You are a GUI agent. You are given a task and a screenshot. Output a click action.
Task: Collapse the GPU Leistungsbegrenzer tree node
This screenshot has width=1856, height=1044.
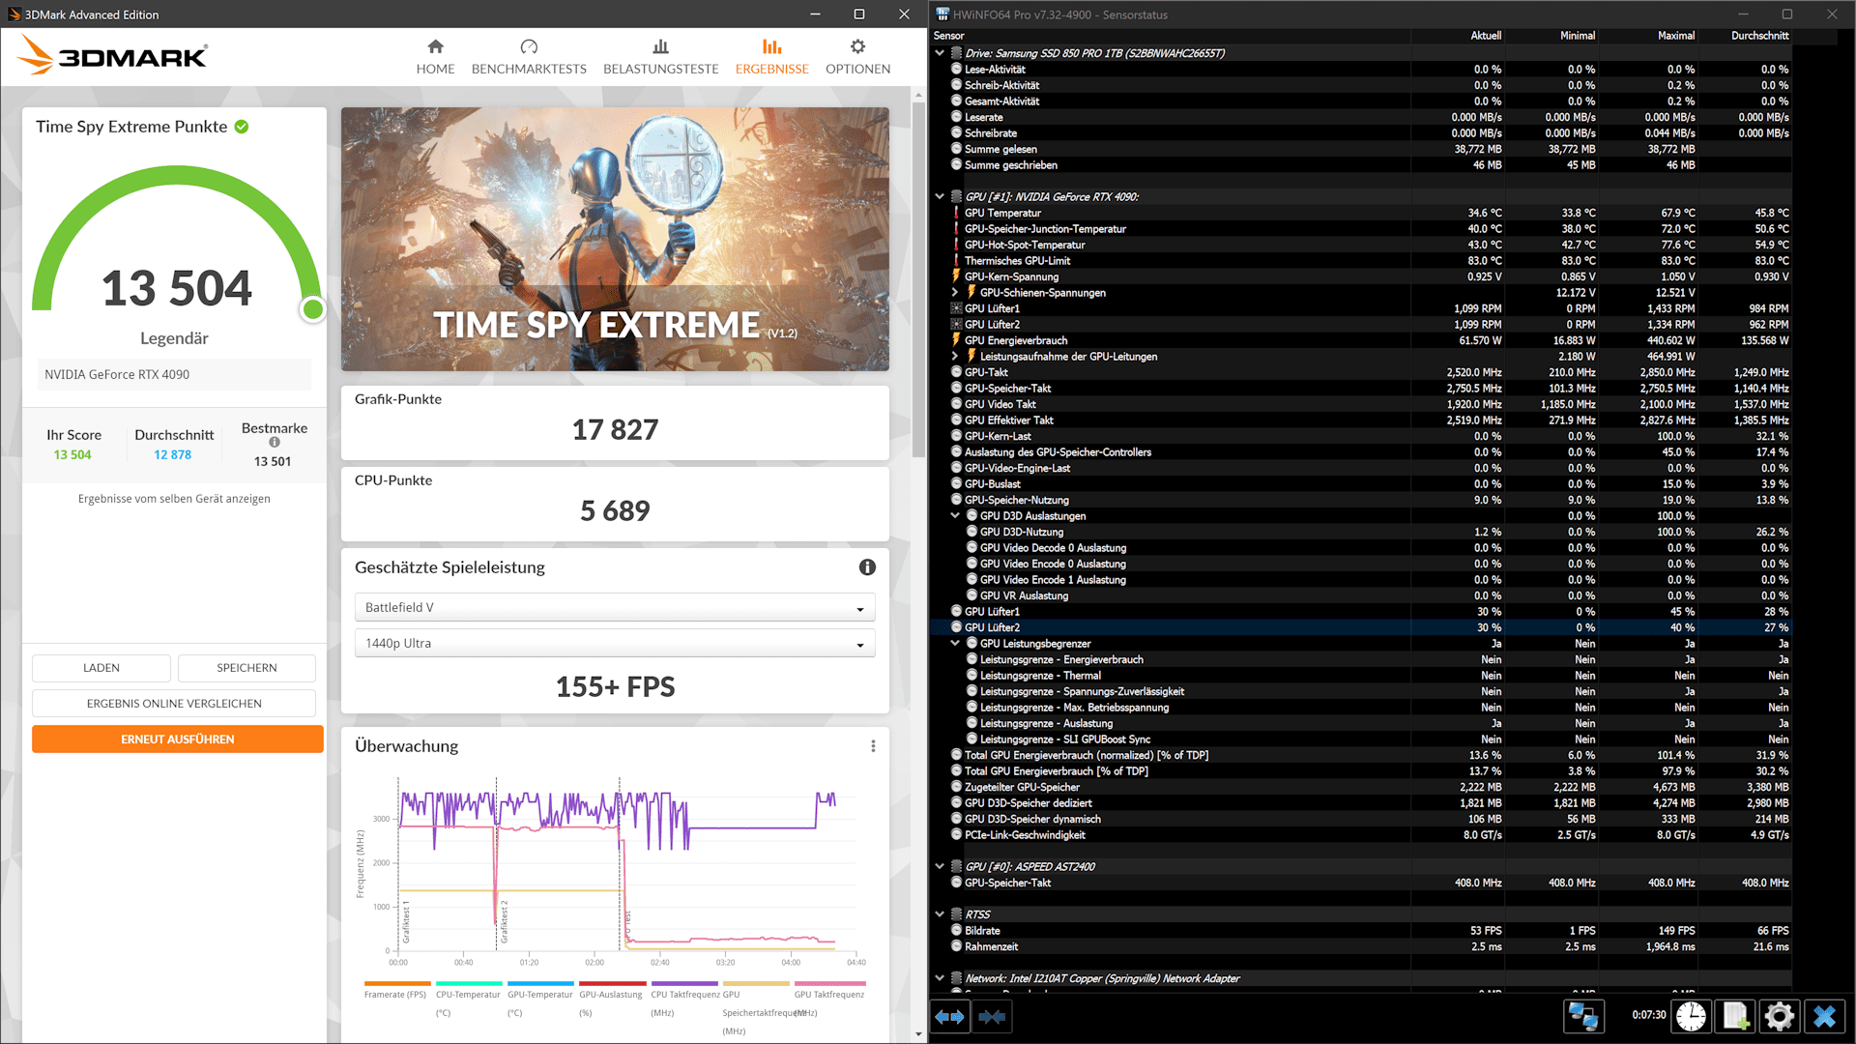tap(955, 644)
